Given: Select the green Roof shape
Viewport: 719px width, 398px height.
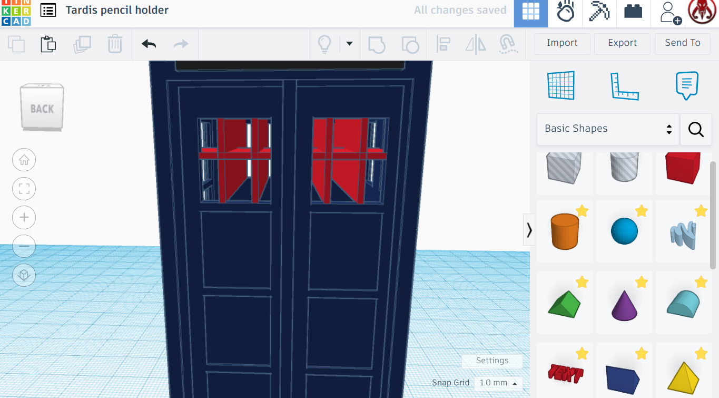Looking at the screenshot, I should point(564,303).
